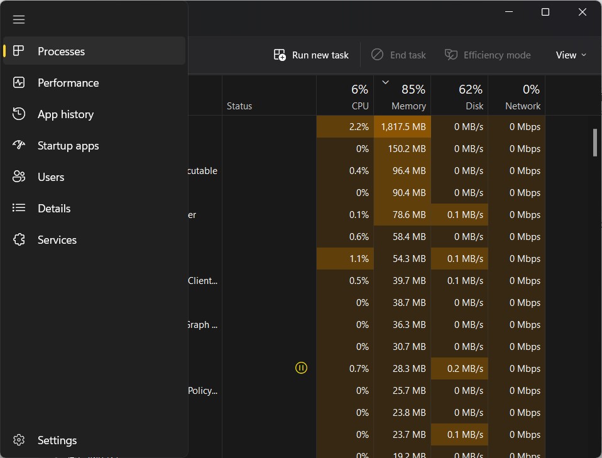
Task: Enable Efficiency mode for selected process
Action: (x=488, y=55)
